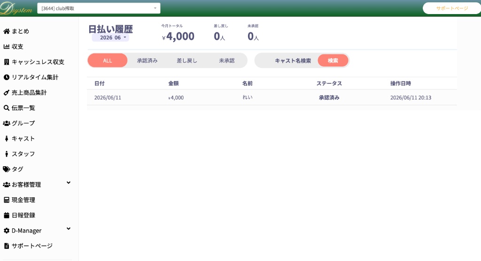Image resolution: width=481 pixels, height=261 pixels.
Task: Click the 承認済み status in the row
Action: pos(329,97)
